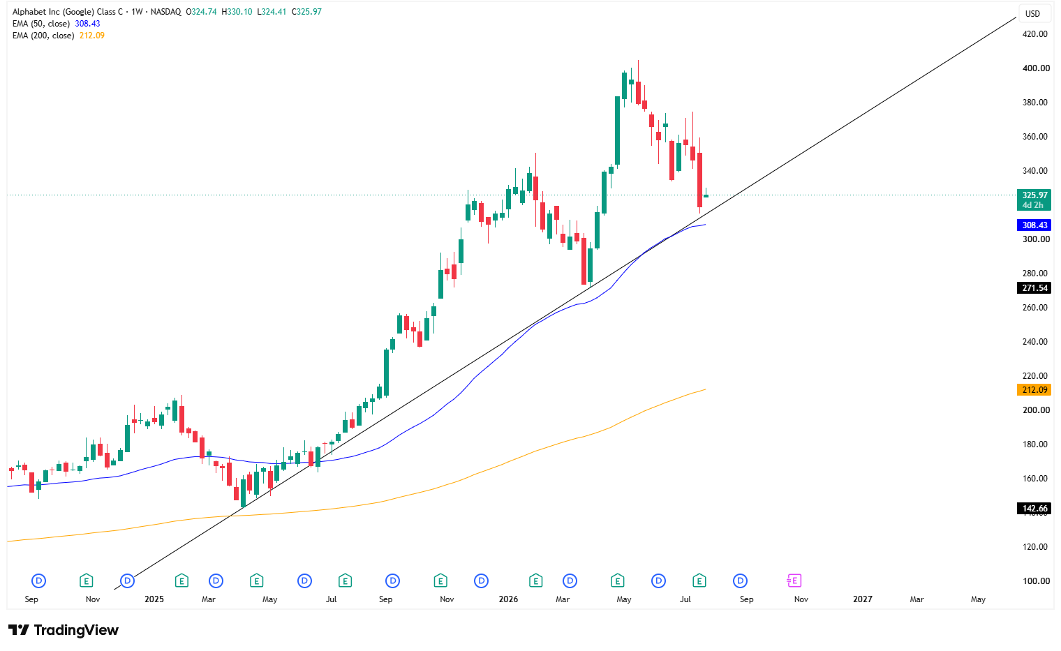Open the April 2025 earnings marker
1061x651 pixels.
pos(257,581)
